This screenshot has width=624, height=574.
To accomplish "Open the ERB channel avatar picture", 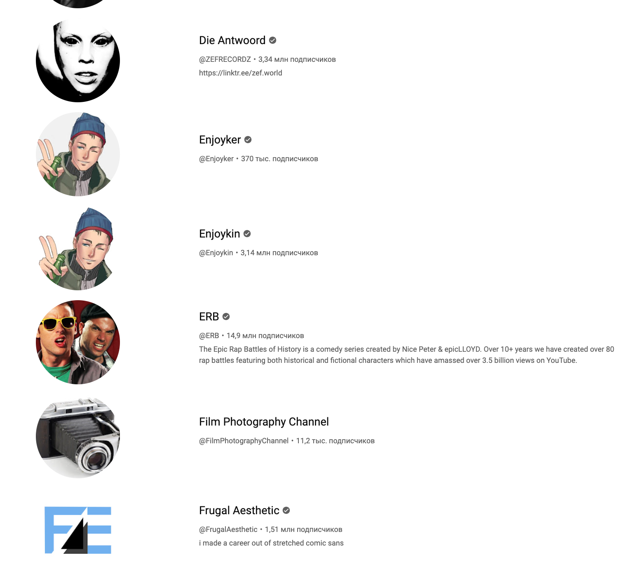I will (x=78, y=342).
